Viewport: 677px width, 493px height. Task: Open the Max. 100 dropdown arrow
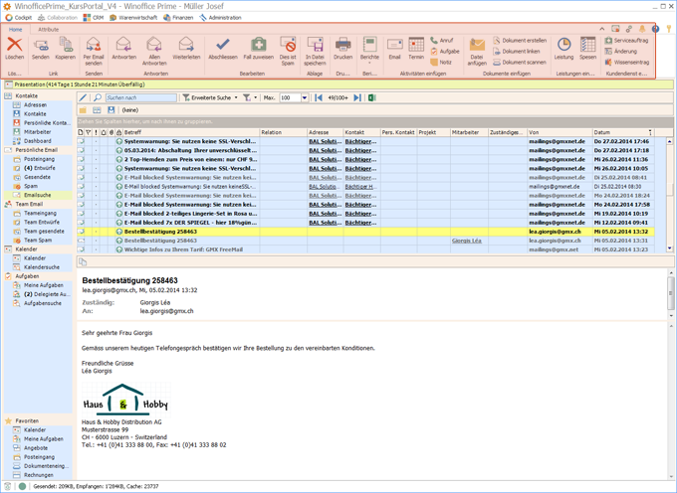coord(305,97)
